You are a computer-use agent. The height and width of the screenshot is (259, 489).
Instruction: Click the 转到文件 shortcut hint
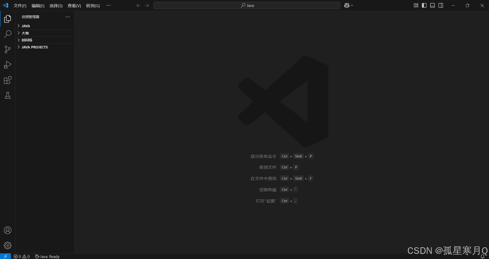(x=268, y=167)
